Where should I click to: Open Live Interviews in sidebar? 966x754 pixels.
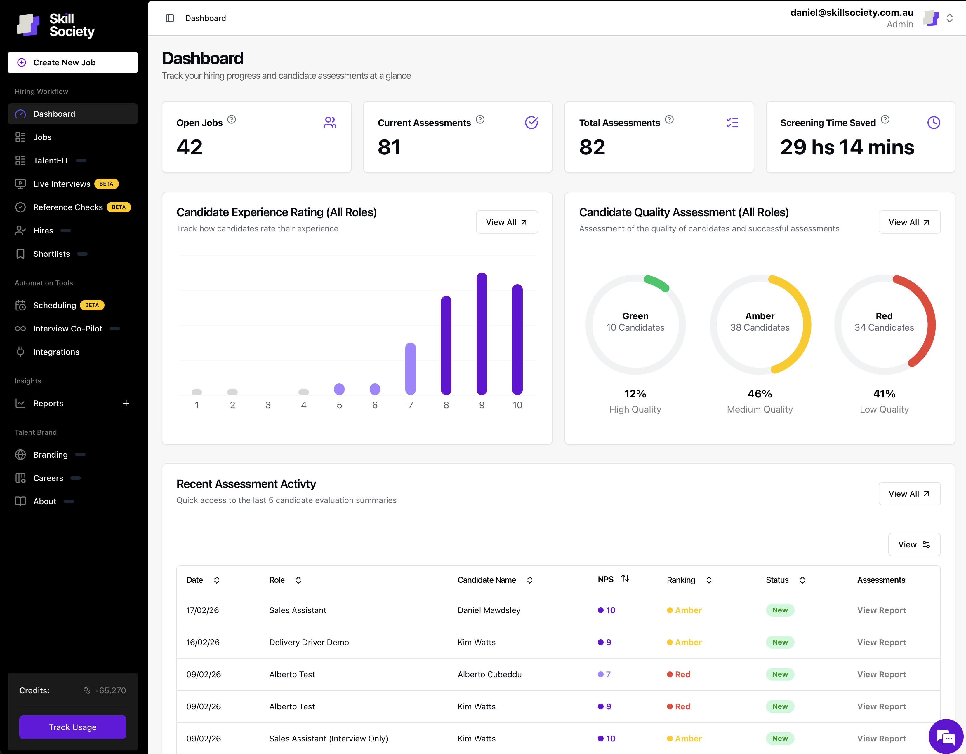[x=62, y=184]
